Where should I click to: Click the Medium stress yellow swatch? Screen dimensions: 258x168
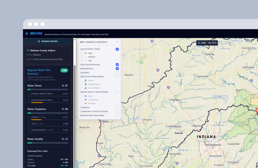[86, 57]
